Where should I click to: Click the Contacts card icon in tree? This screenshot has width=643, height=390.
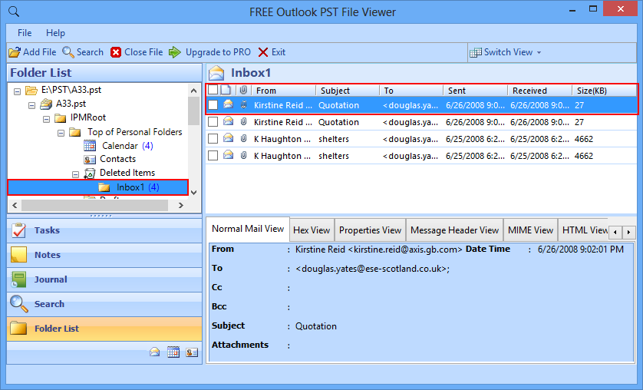point(90,159)
